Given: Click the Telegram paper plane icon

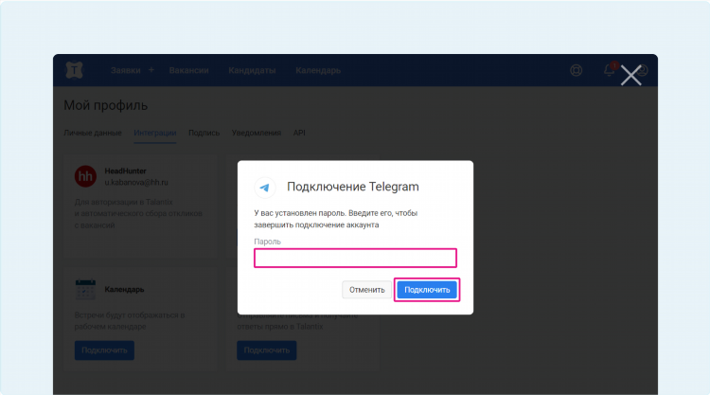Looking at the screenshot, I should (x=265, y=188).
